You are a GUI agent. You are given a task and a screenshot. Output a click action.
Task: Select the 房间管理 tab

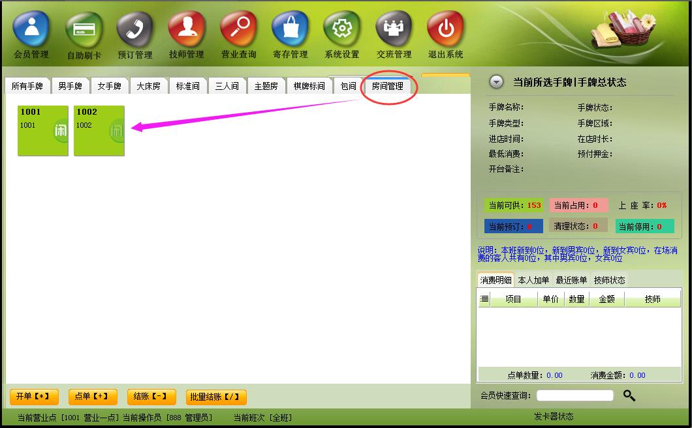click(x=387, y=86)
